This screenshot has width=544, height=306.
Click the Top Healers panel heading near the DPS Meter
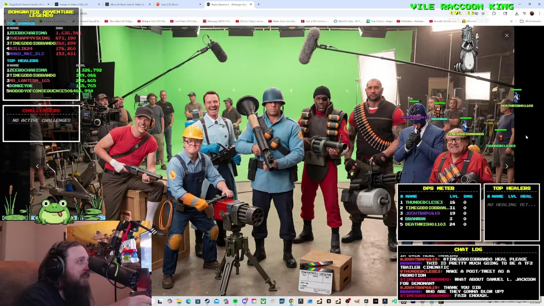[x=512, y=188]
